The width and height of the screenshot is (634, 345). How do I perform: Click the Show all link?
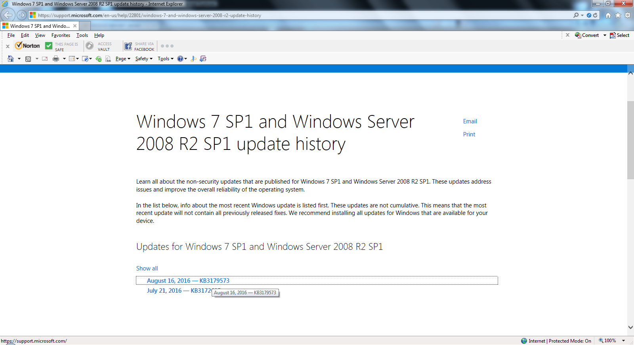click(x=147, y=268)
